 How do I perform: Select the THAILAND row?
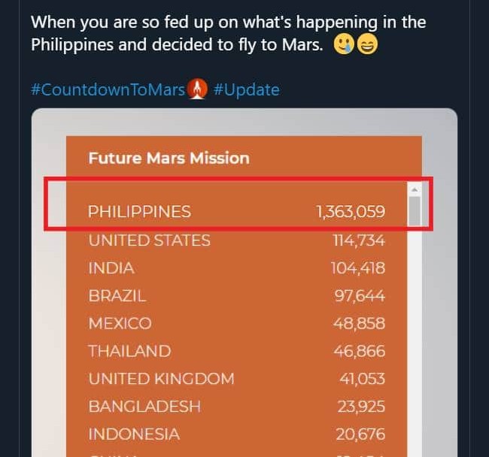(237, 351)
